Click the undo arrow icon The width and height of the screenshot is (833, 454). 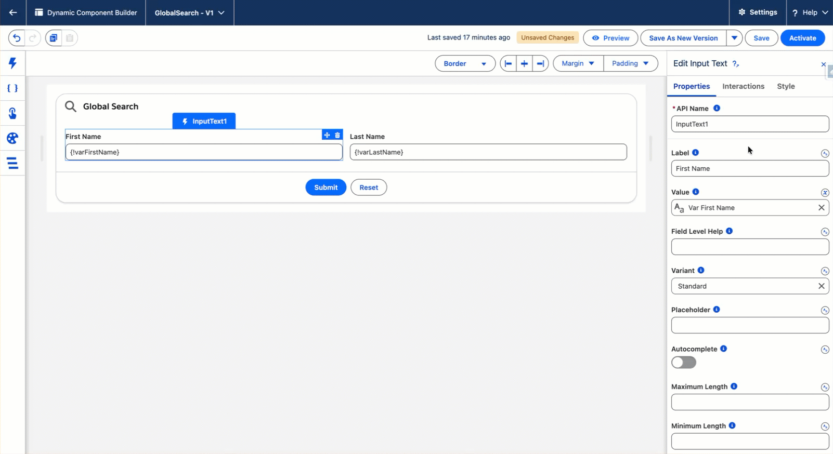17,38
